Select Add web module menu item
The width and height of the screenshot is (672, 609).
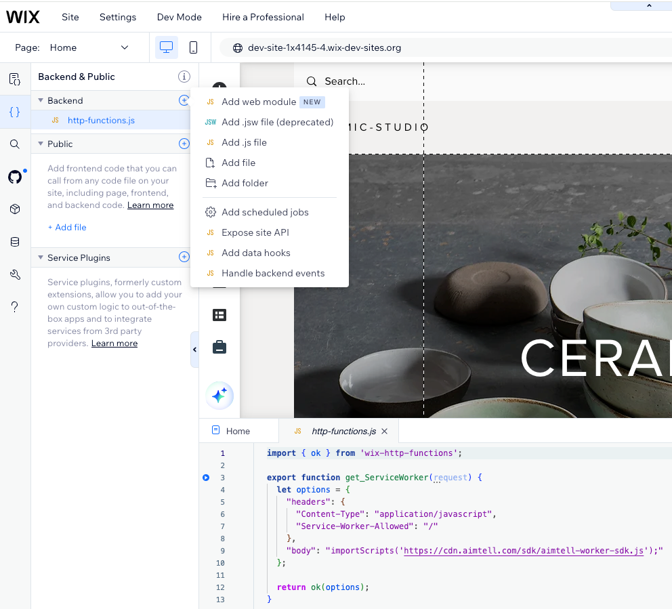[x=259, y=102]
